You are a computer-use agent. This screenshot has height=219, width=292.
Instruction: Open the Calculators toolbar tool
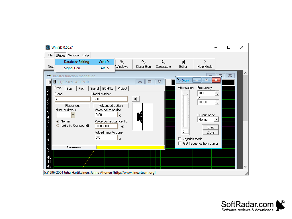click(x=163, y=64)
